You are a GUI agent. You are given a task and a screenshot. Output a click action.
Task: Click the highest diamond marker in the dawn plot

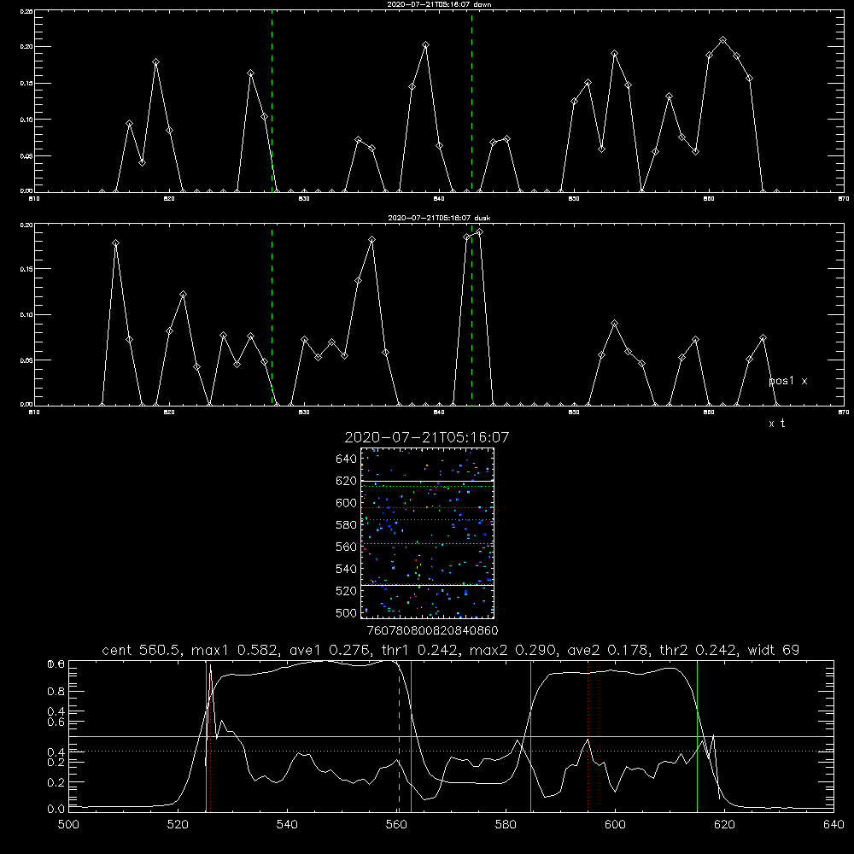[722, 40]
